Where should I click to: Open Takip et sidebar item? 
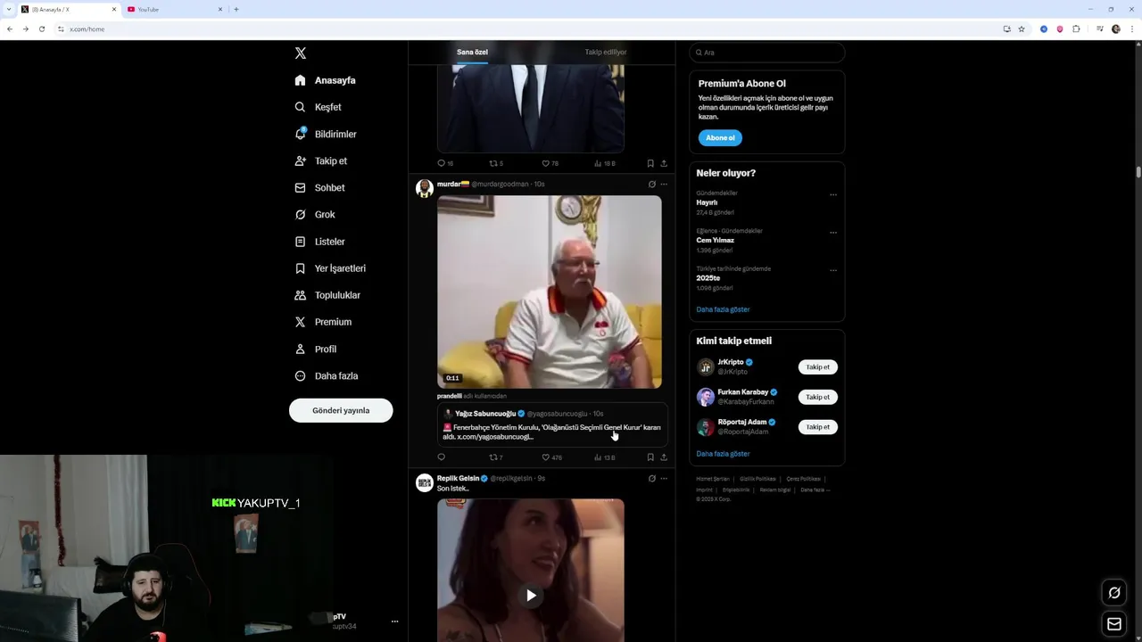(x=321, y=161)
